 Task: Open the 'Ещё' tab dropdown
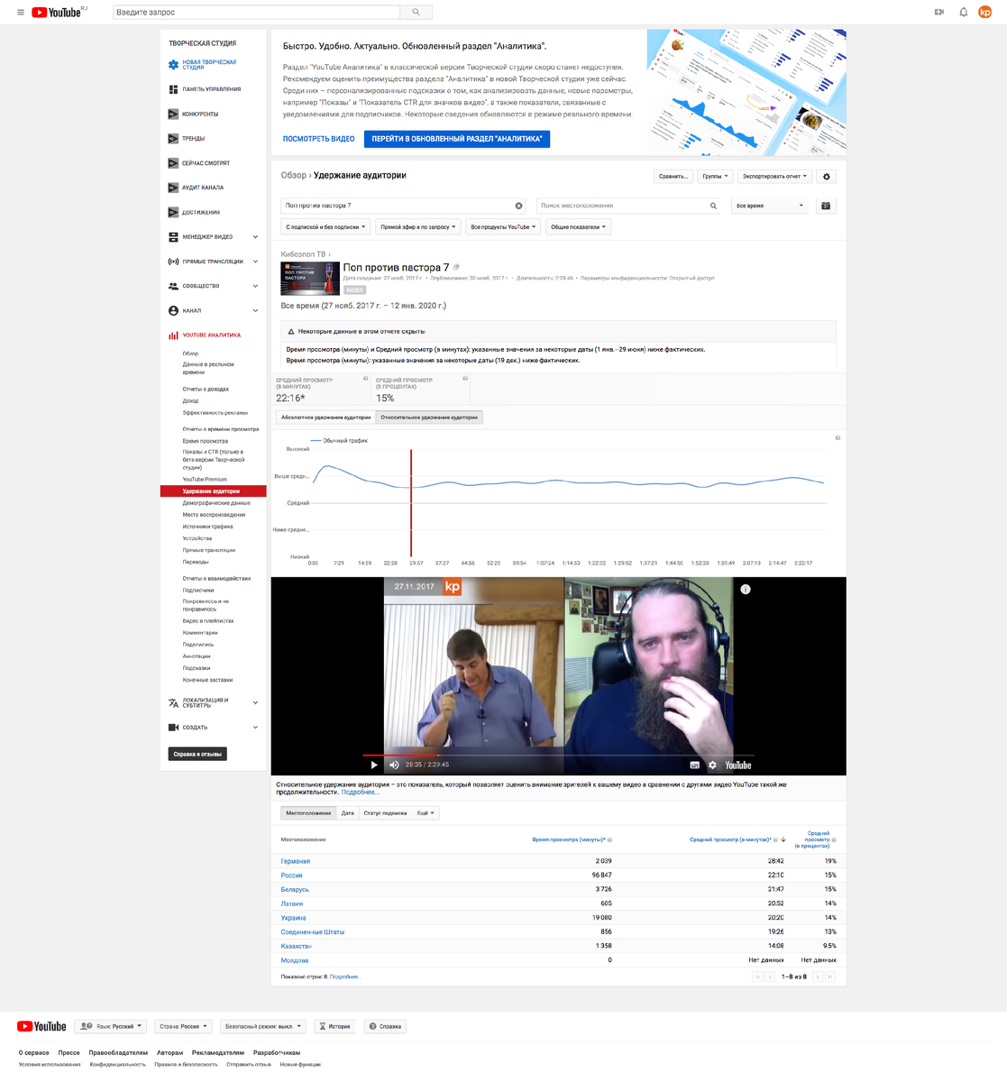[426, 813]
